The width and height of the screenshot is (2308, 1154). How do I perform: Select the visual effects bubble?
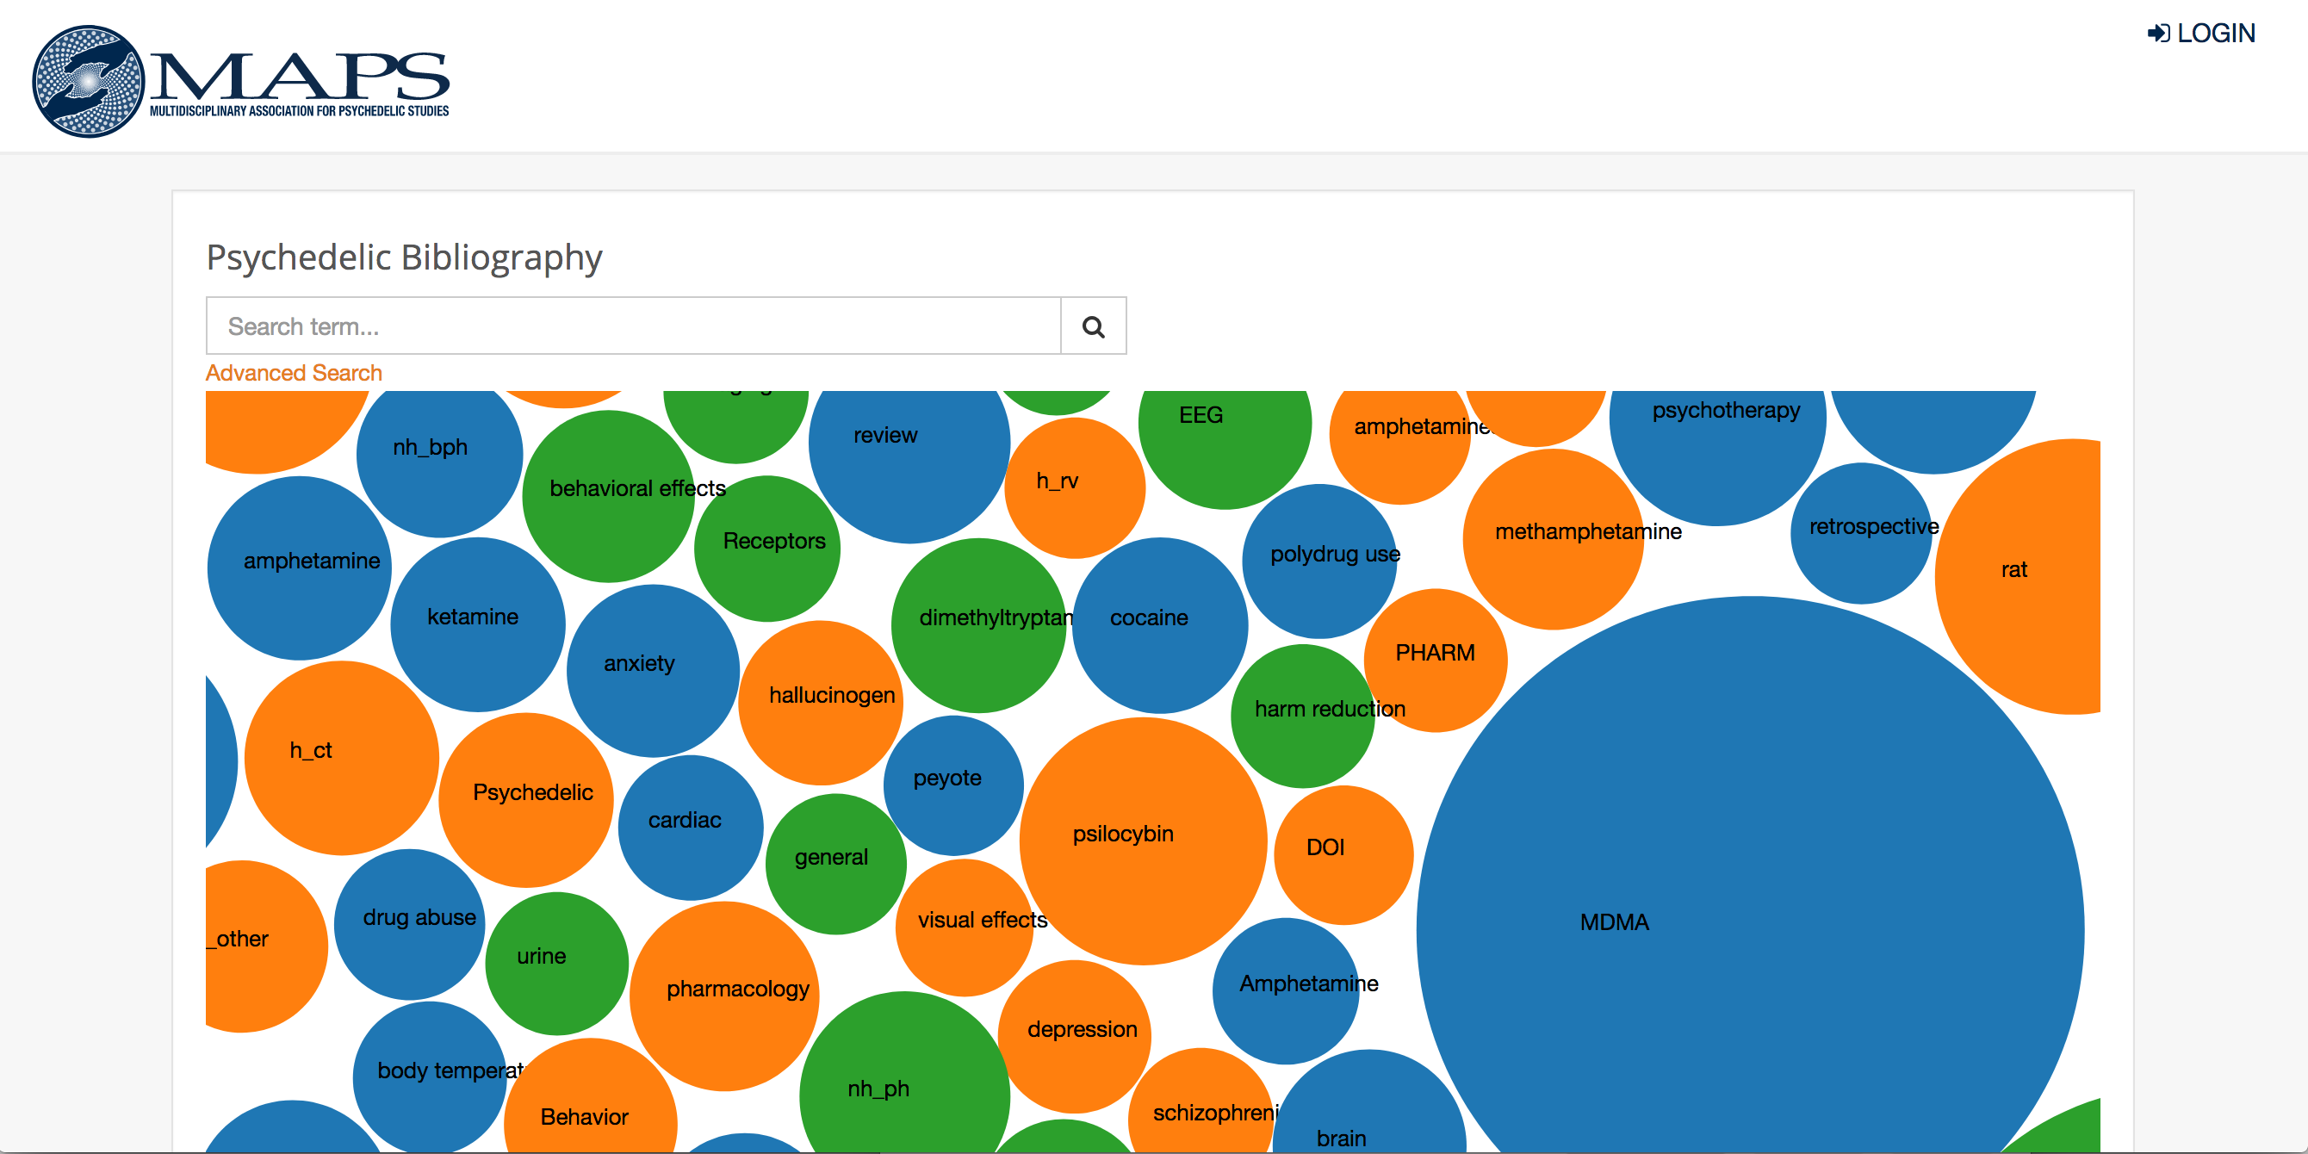[x=965, y=928]
